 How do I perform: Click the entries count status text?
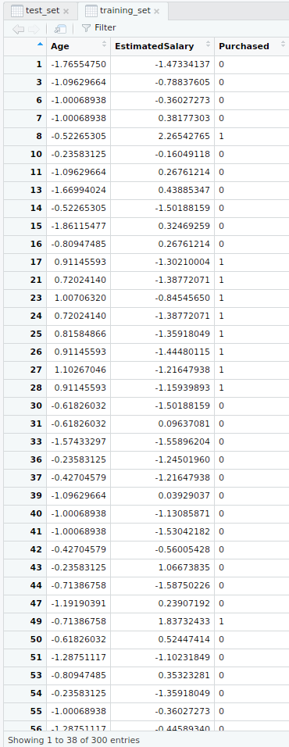73,740
